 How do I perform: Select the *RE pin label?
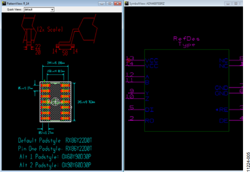pyautogui.click(x=222, y=110)
